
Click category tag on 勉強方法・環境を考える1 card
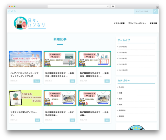click(107, 81)
